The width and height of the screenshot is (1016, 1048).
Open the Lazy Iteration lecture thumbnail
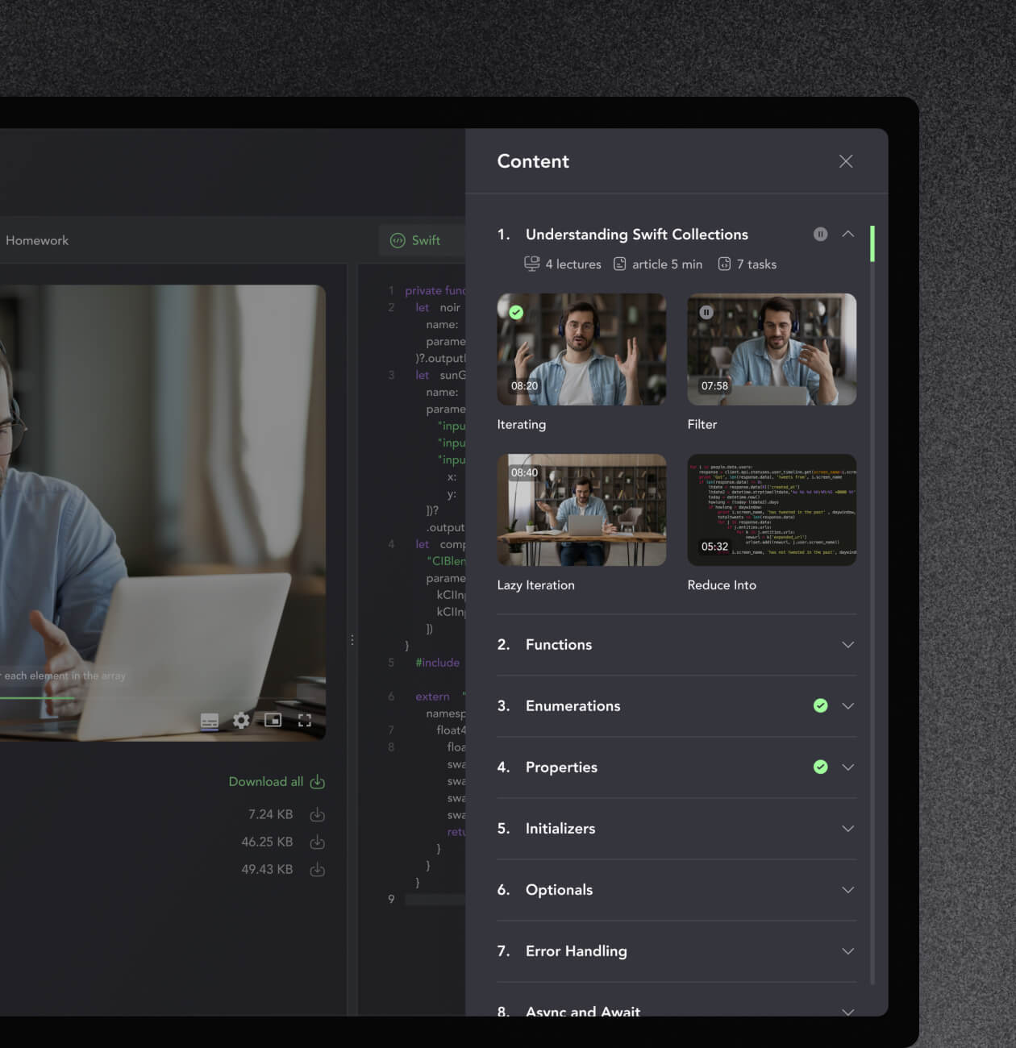point(581,510)
